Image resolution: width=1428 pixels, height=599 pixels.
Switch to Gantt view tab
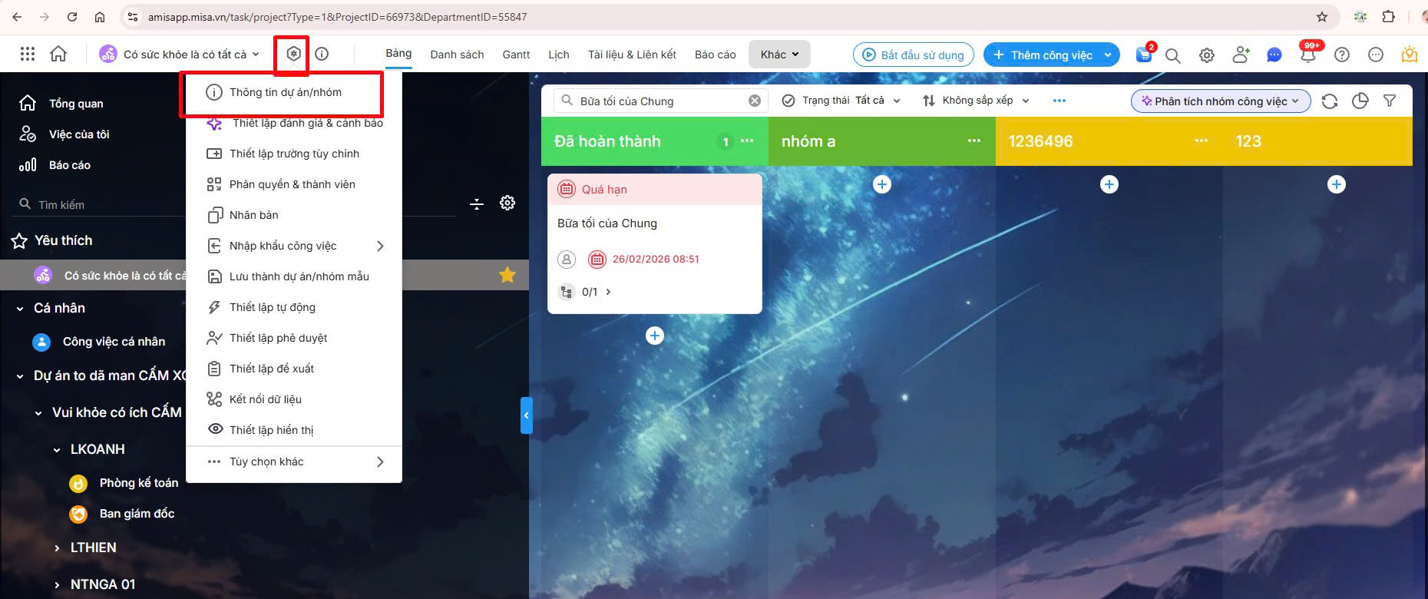click(x=516, y=55)
